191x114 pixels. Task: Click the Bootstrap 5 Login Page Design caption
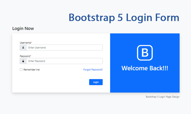pos(163,97)
